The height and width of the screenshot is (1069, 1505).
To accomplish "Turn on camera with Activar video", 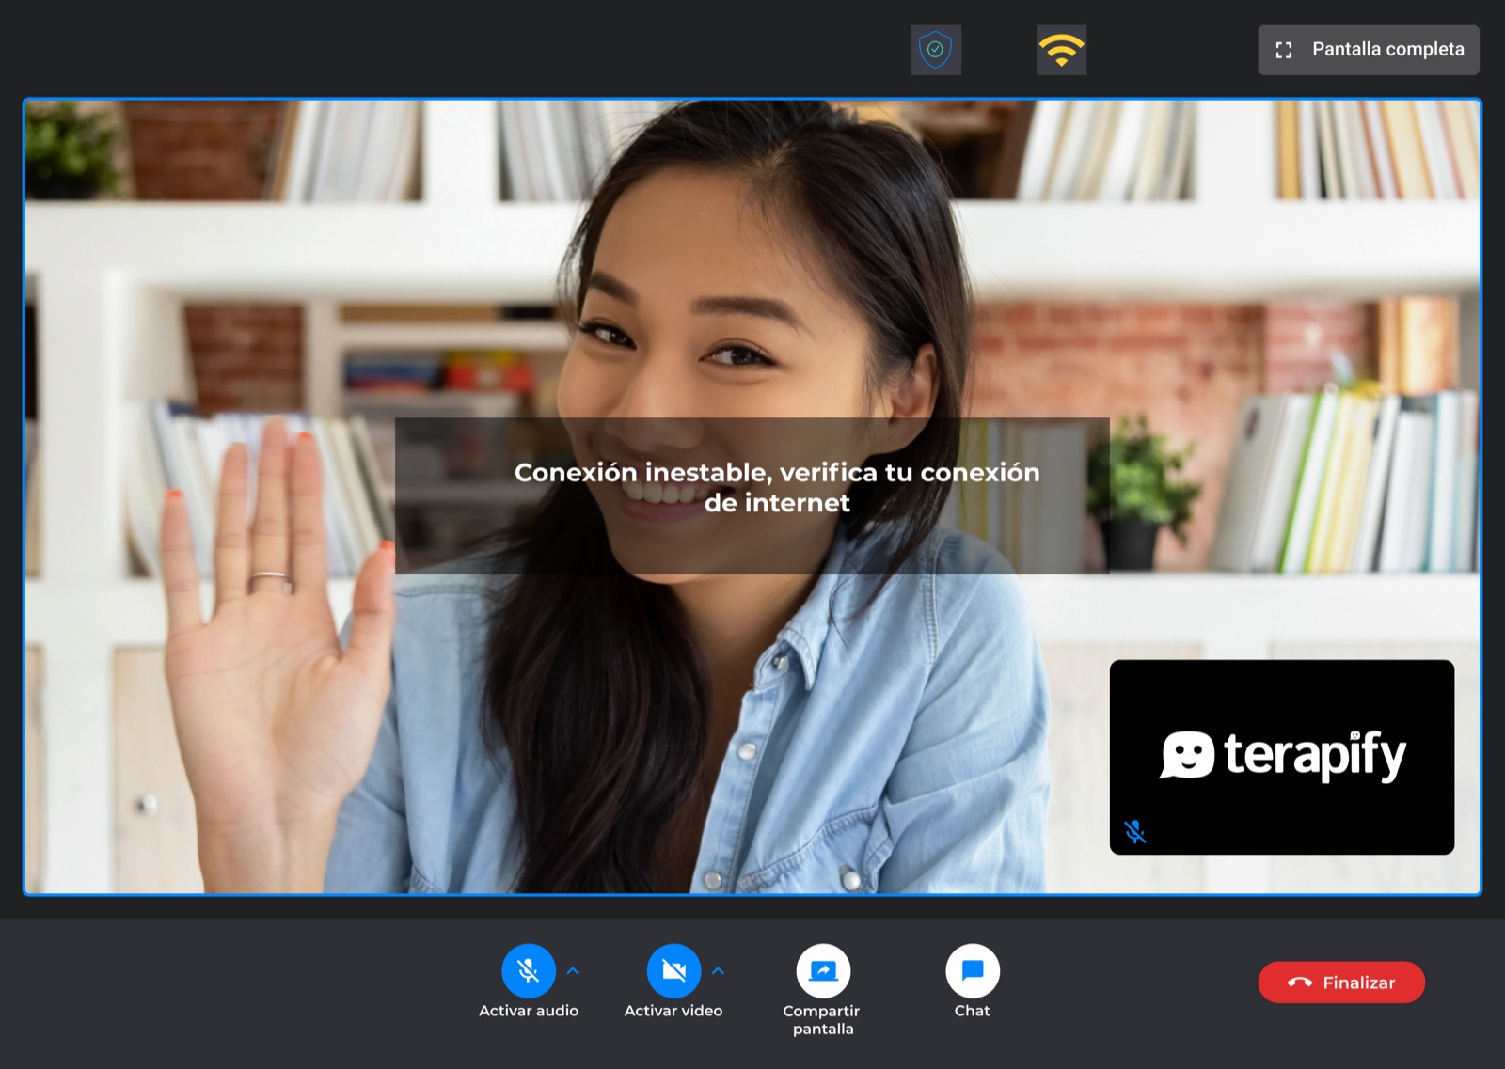I will (673, 971).
